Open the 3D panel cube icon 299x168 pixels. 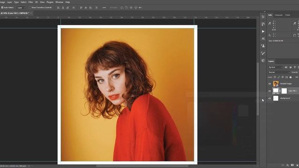pos(263,61)
